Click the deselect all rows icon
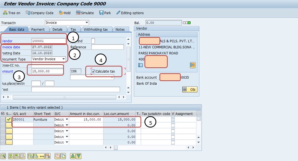The height and width of the screenshot is (161, 298). point(22,156)
